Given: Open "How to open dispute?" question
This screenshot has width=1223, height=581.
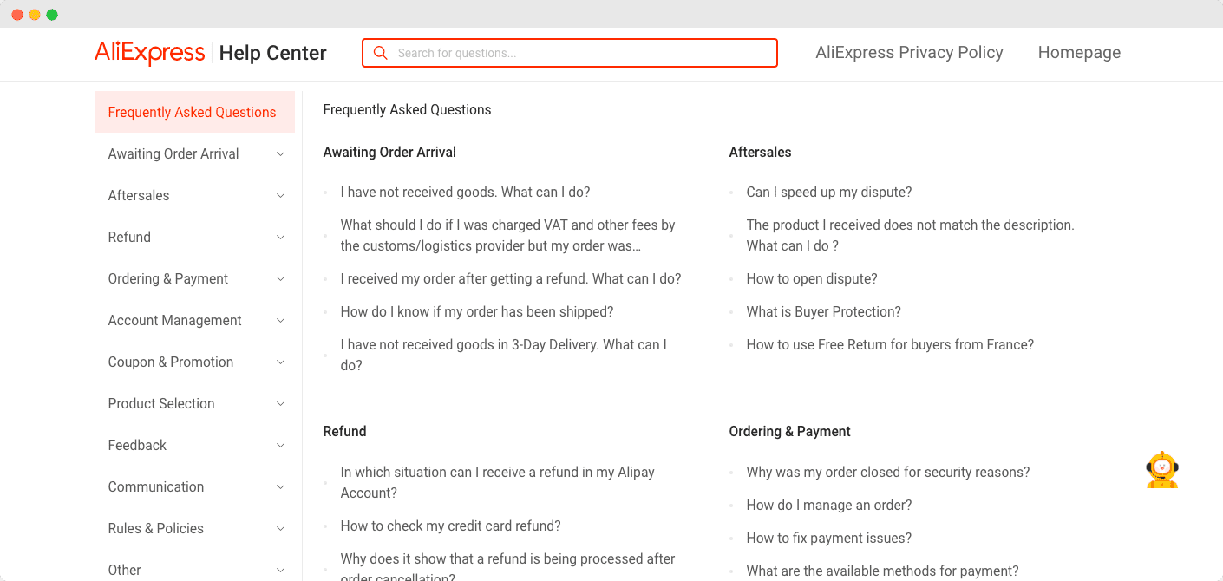Looking at the screenshot, I should pyautogui.click(x=812, y=278).
